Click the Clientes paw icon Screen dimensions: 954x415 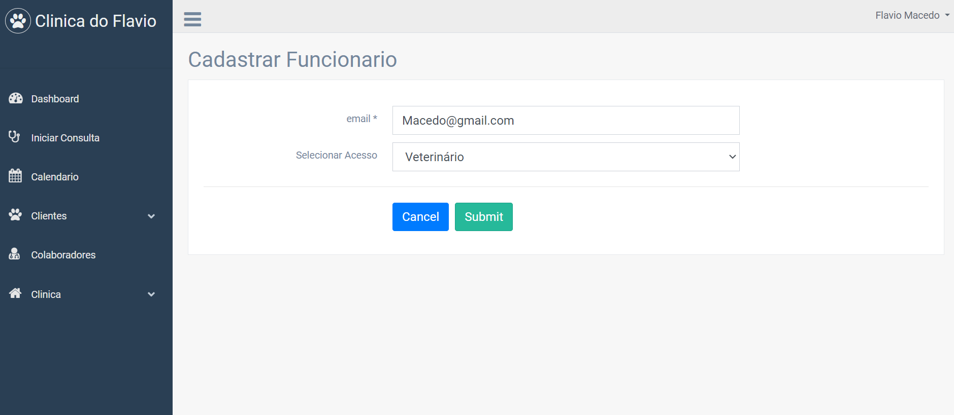(x=15, y=215)
